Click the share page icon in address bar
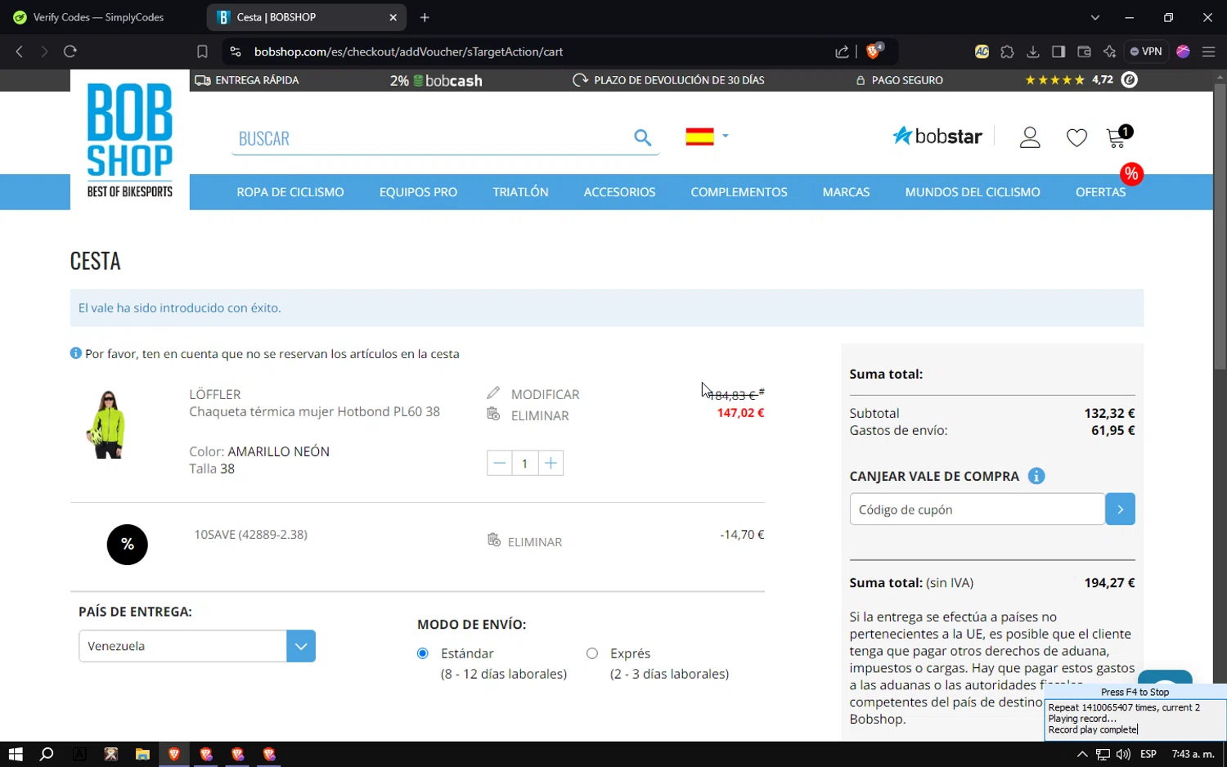 [x=842, y=52]
